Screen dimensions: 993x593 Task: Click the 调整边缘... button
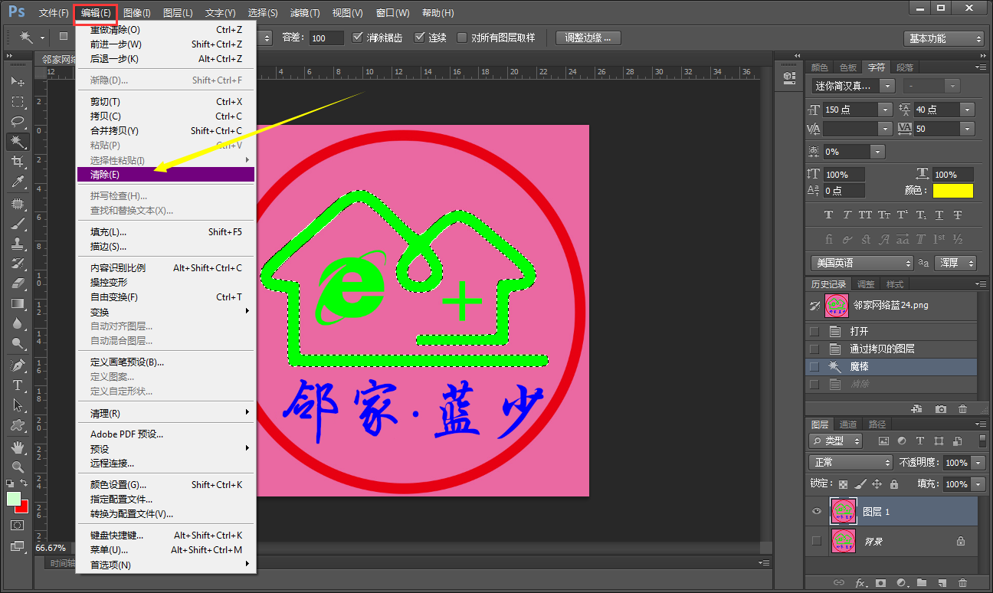[x=588, y=38]
